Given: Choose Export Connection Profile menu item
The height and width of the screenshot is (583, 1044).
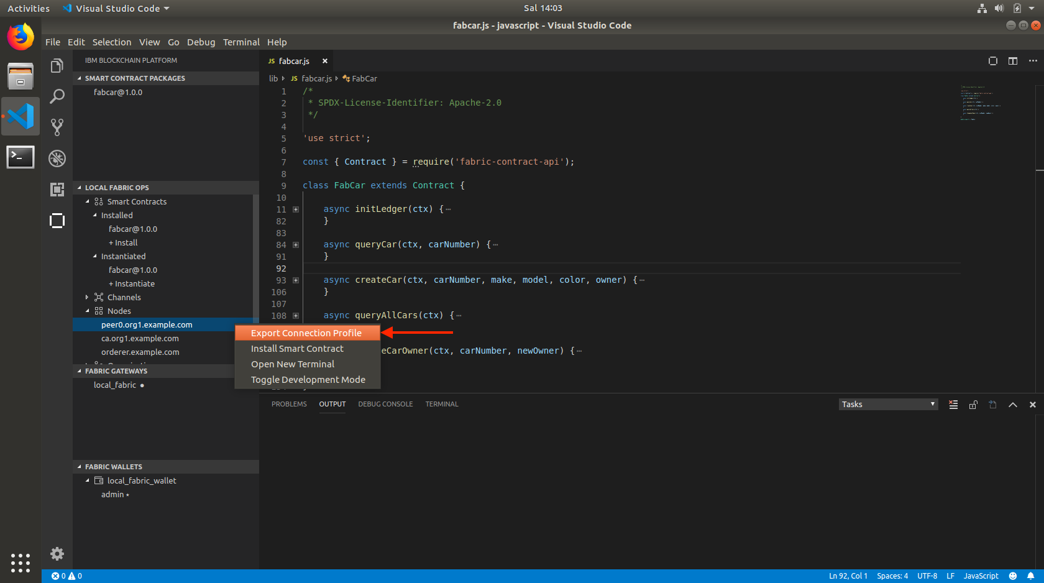Looking at the screenshot, I should click(307, 333).
